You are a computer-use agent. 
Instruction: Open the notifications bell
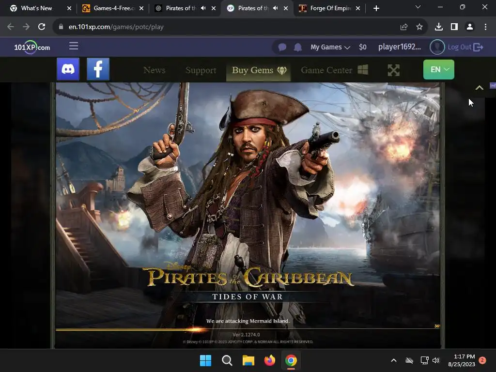(x=298, y=47)
